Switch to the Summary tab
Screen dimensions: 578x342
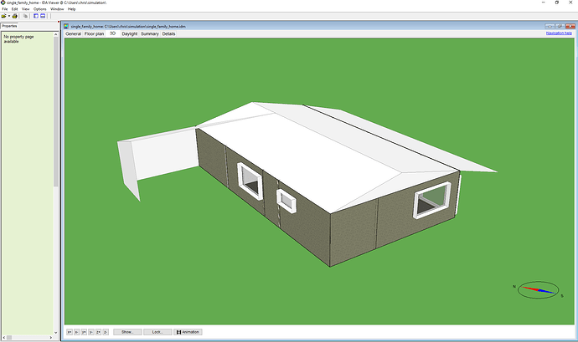pyautogui.click(x=150, y=33)
